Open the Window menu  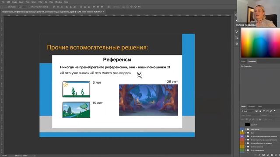58,2
